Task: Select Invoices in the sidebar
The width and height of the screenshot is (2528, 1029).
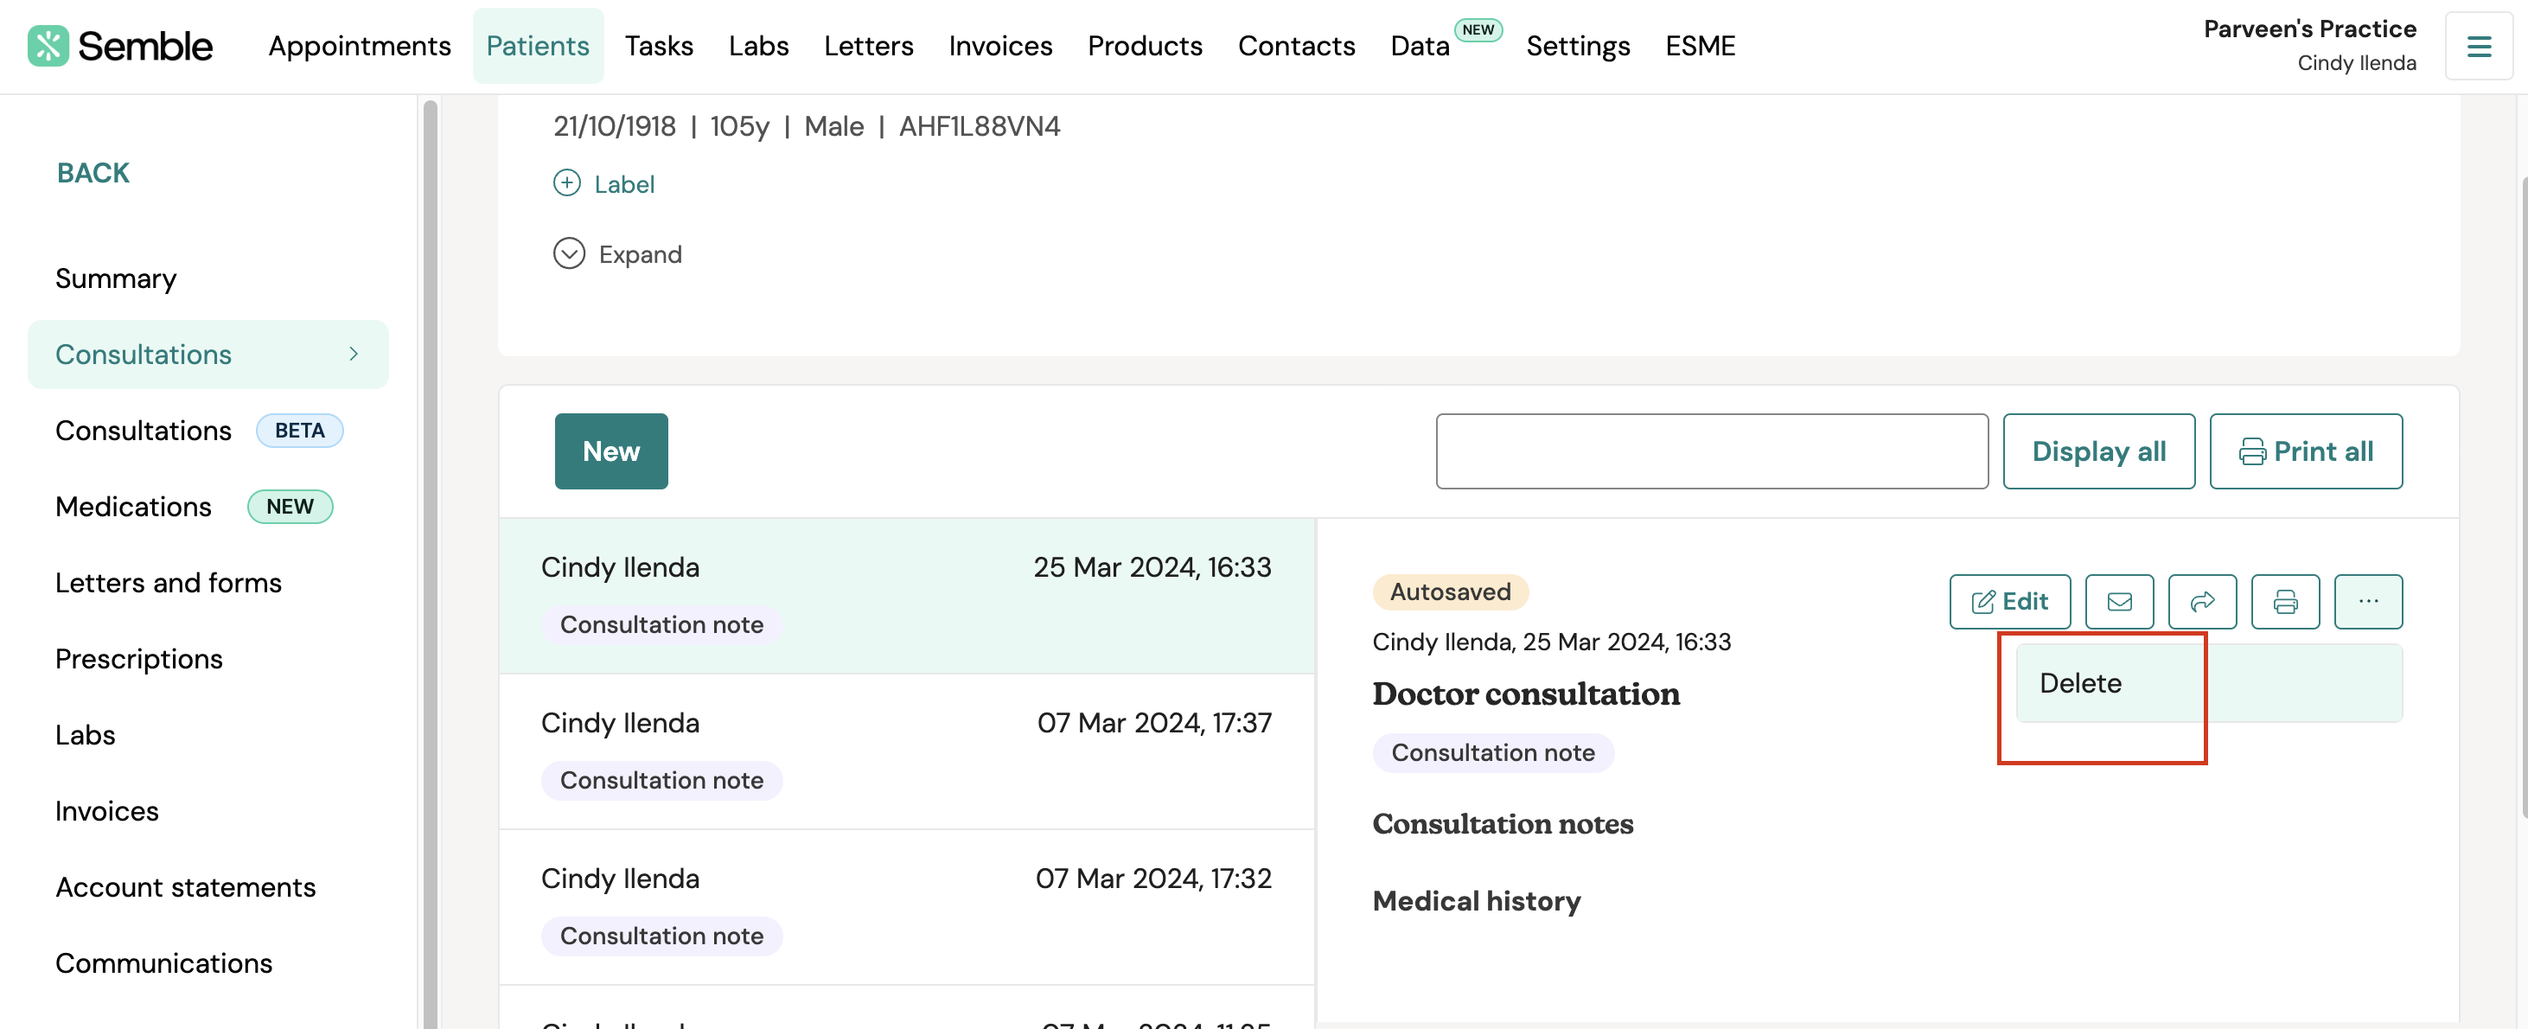Action: [107, 811]
